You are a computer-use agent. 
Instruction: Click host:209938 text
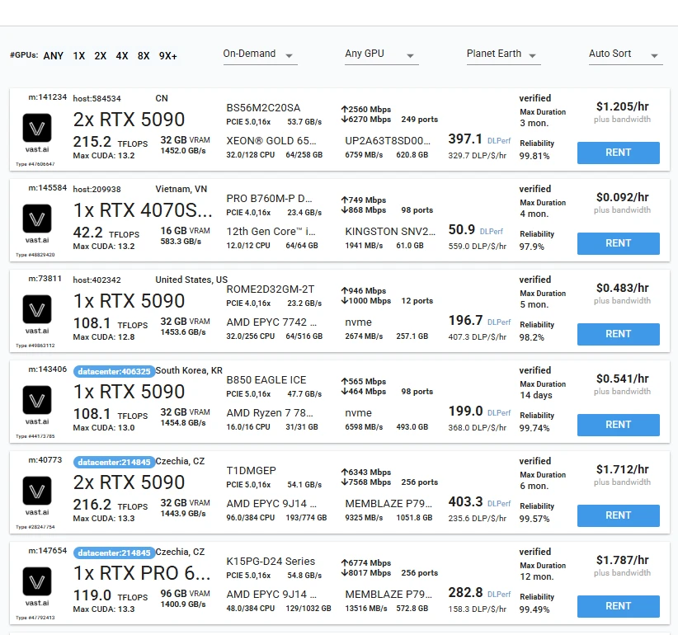coord(97,190)
